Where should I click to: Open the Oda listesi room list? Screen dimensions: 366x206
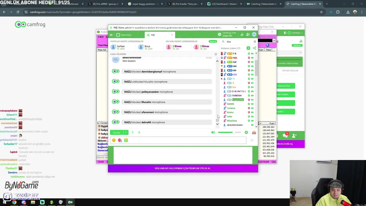pos(124,35)
